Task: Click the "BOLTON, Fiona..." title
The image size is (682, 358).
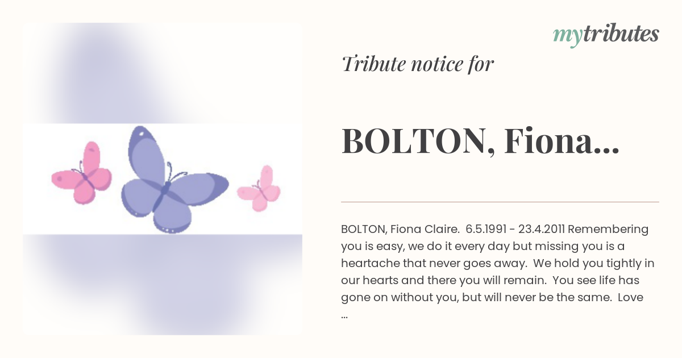Action: pos(480,142)
